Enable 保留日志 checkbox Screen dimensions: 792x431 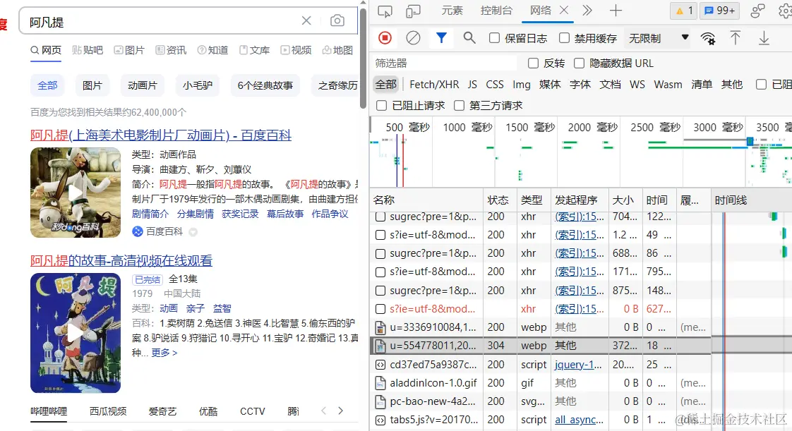coord(495,38)
